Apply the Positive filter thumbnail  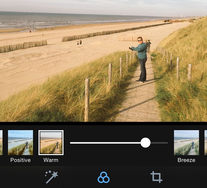20,143
